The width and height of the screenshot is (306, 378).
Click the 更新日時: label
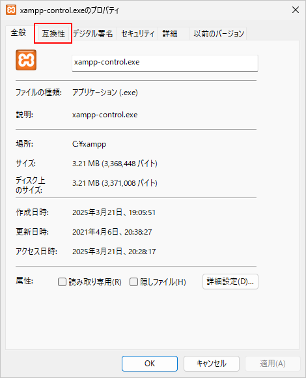tap(32, 232)
